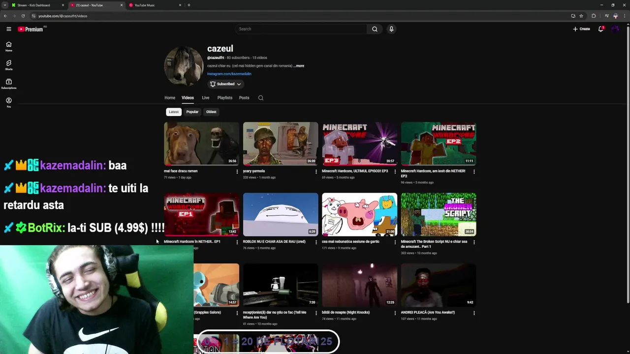Click the search magnifier button
630x354 pixels.
[375, 29]
